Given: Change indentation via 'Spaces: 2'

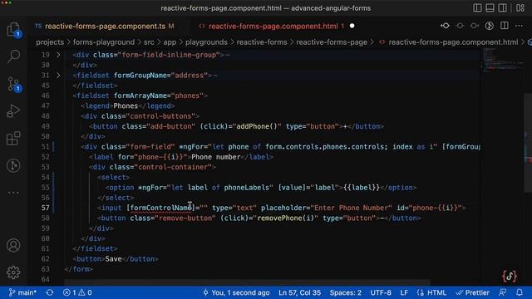Looking at the screenshot, I should tap(346, 292).
